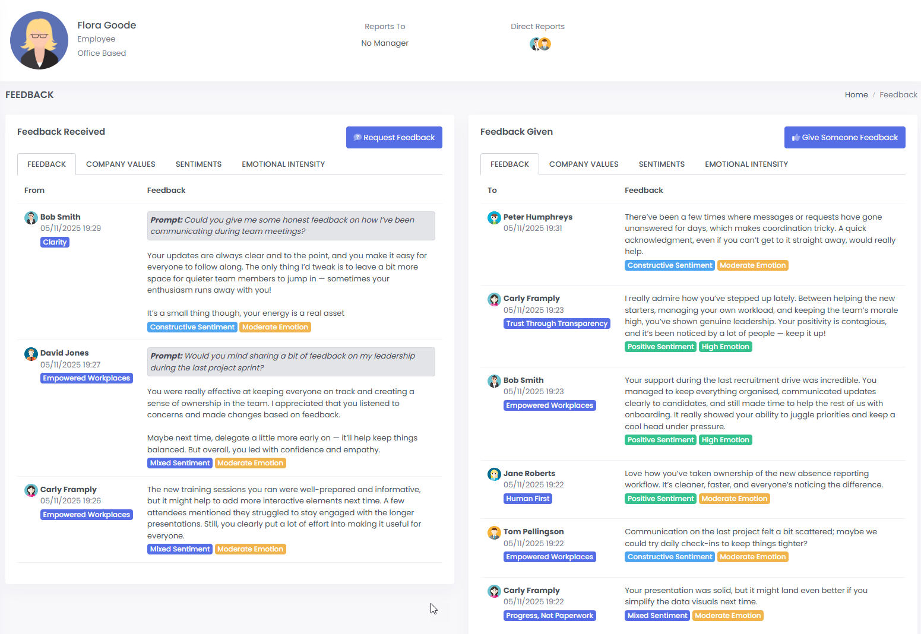Click Bob Smith's avatar in Feedback Received
This screenshot has width=921, height=634.
pyautogui.click(x=31, y=218)
